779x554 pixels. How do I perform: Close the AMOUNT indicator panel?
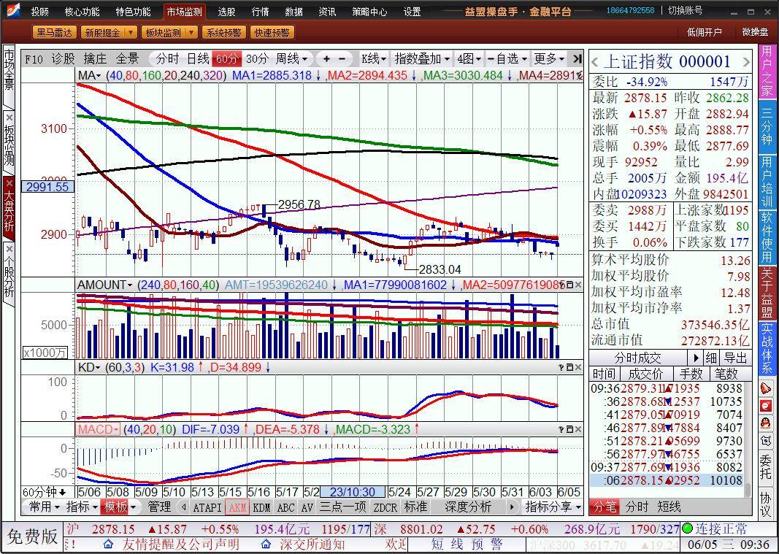click(578, 285)
